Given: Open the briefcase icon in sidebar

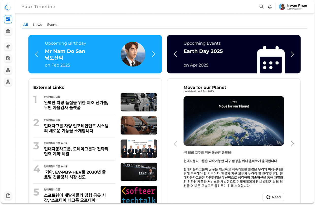Looking at the screenshot, I should (8, 31).
